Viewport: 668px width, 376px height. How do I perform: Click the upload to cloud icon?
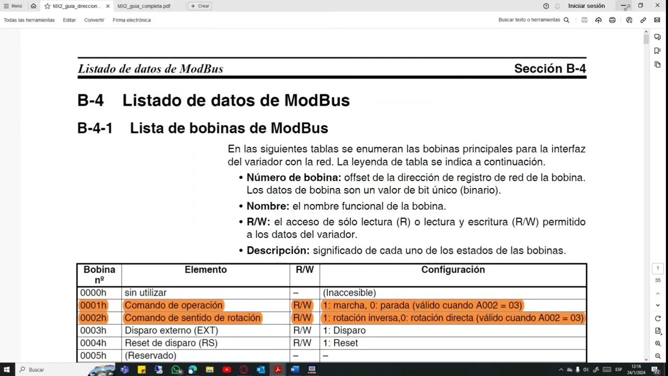[x=598, y=20]
